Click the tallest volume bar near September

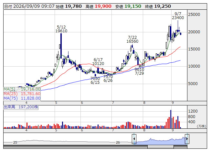pos(171,119)
